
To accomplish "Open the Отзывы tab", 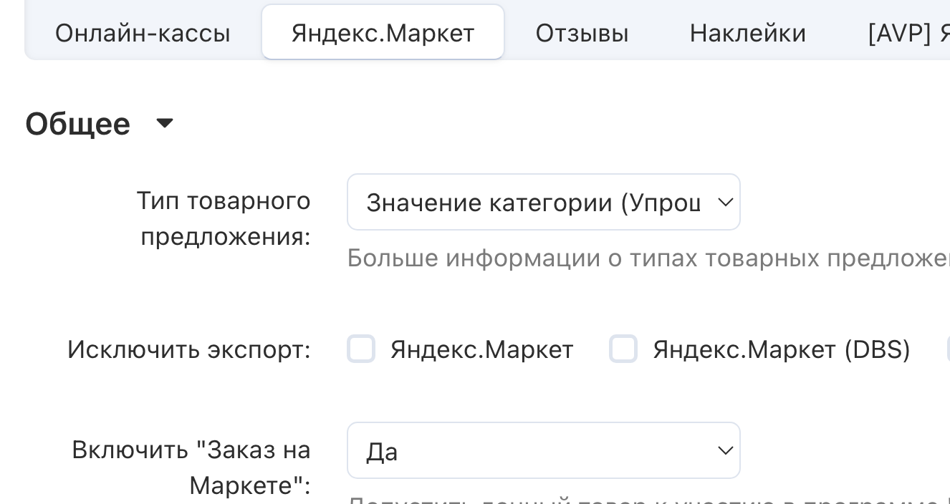I will [x=582, y=33].
